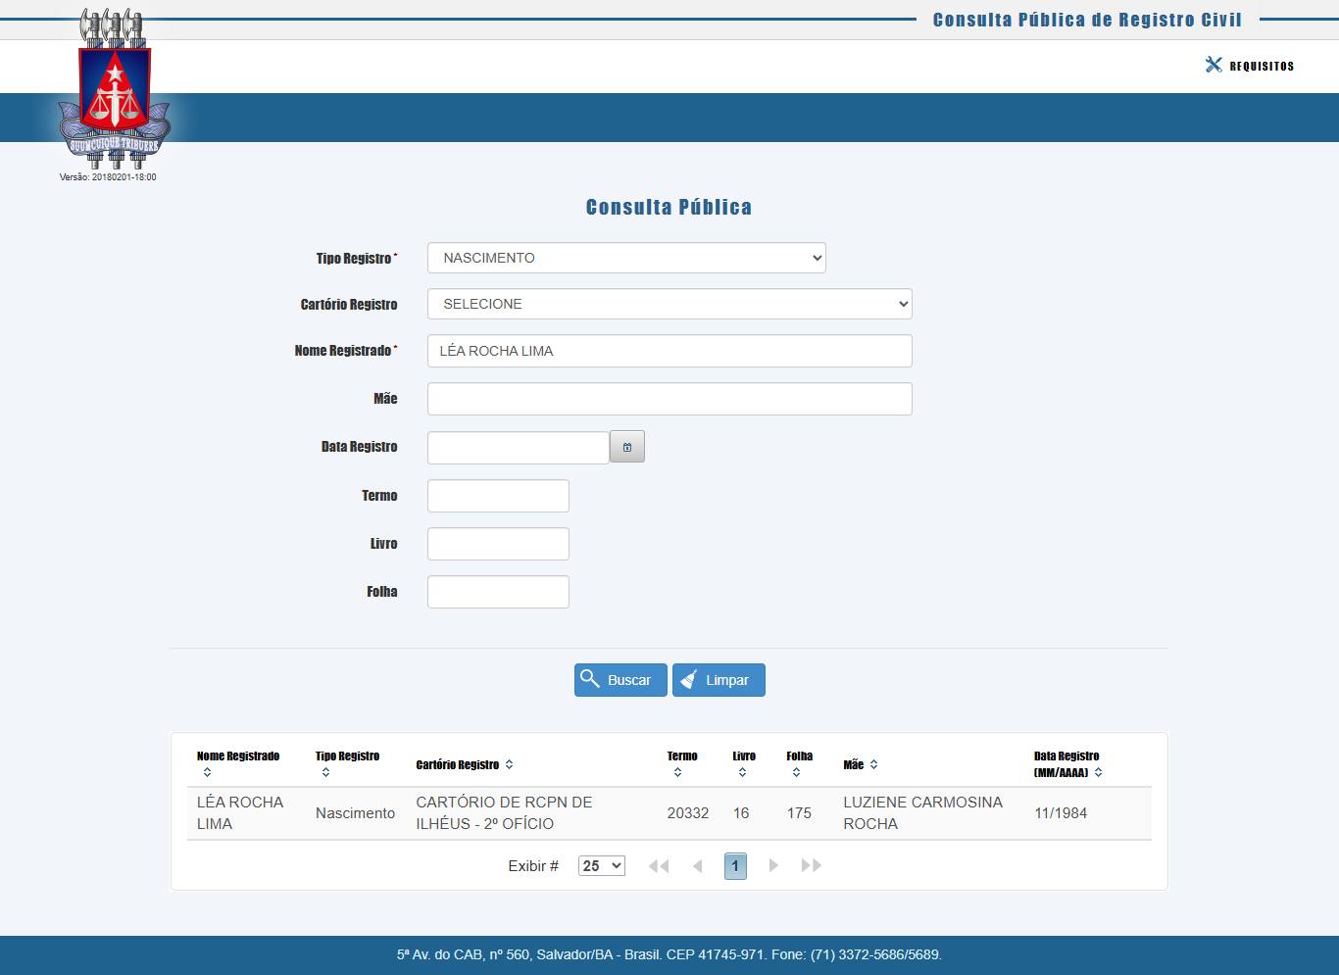Click the court coat of arms logo

[114, 89]
